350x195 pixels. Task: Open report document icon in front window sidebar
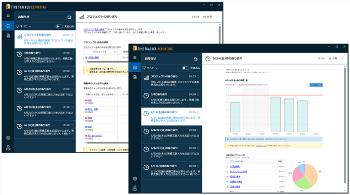click(x=135, y=77)
